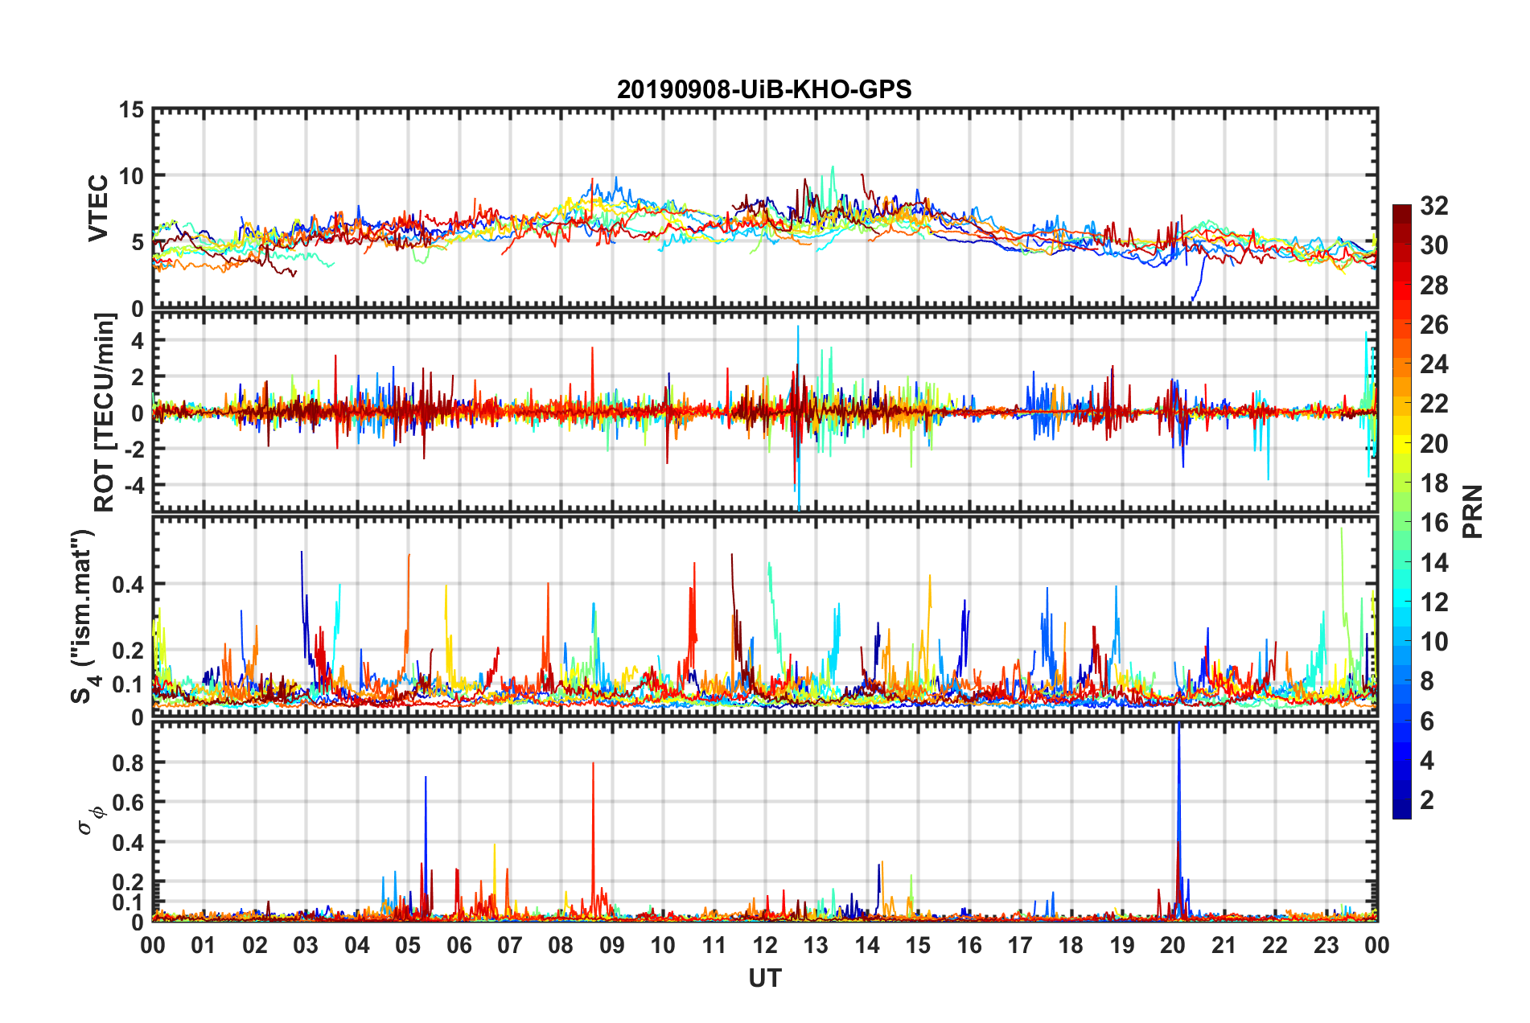Click the "09" hour label on the UT axis
1530x1023 pixels.
pyautogui.click(x=612, y=945)
